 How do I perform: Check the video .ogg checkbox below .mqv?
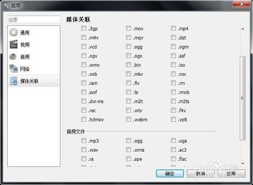pos(129,47)
